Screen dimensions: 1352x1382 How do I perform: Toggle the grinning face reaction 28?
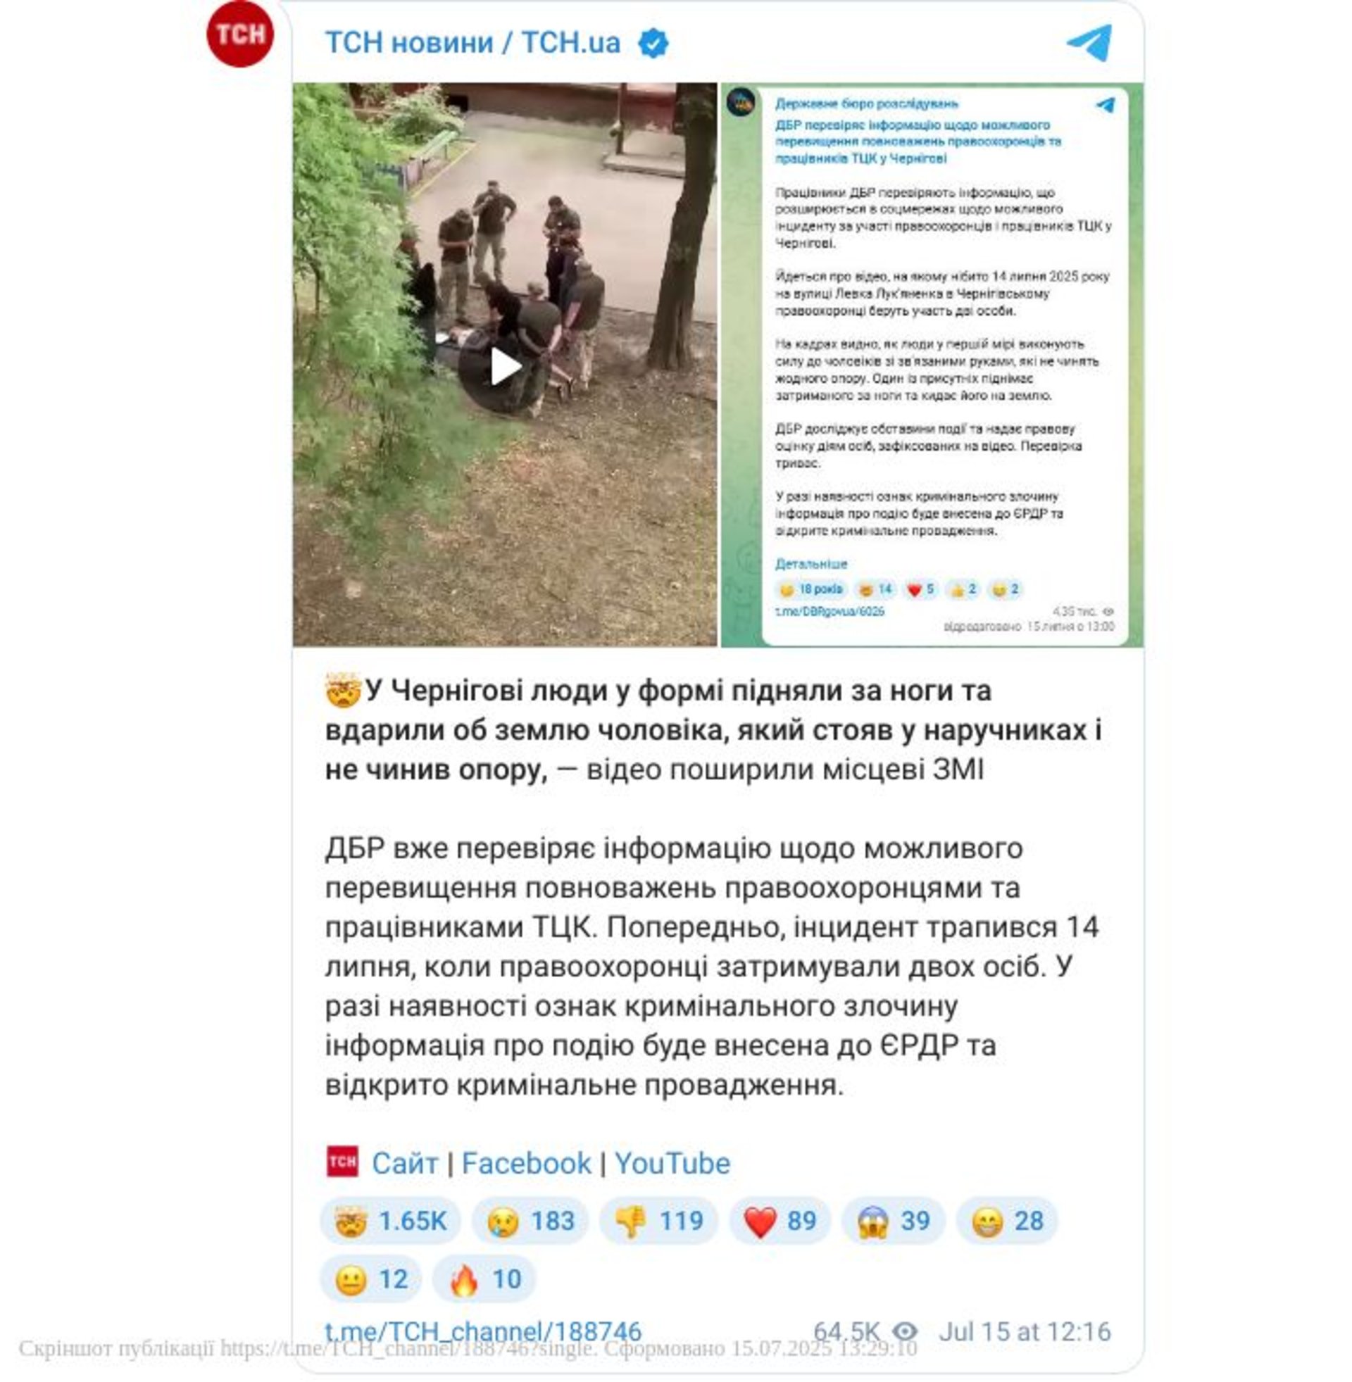click(x=1007, y=1221)
